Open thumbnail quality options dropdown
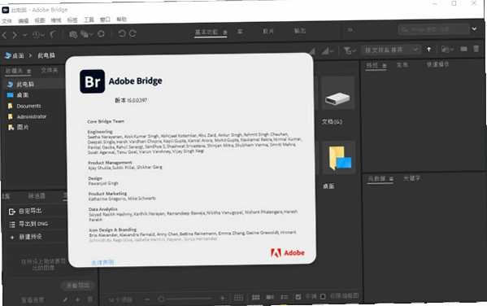Viewport: 487px width, 306px height. (x=328, y=50)
